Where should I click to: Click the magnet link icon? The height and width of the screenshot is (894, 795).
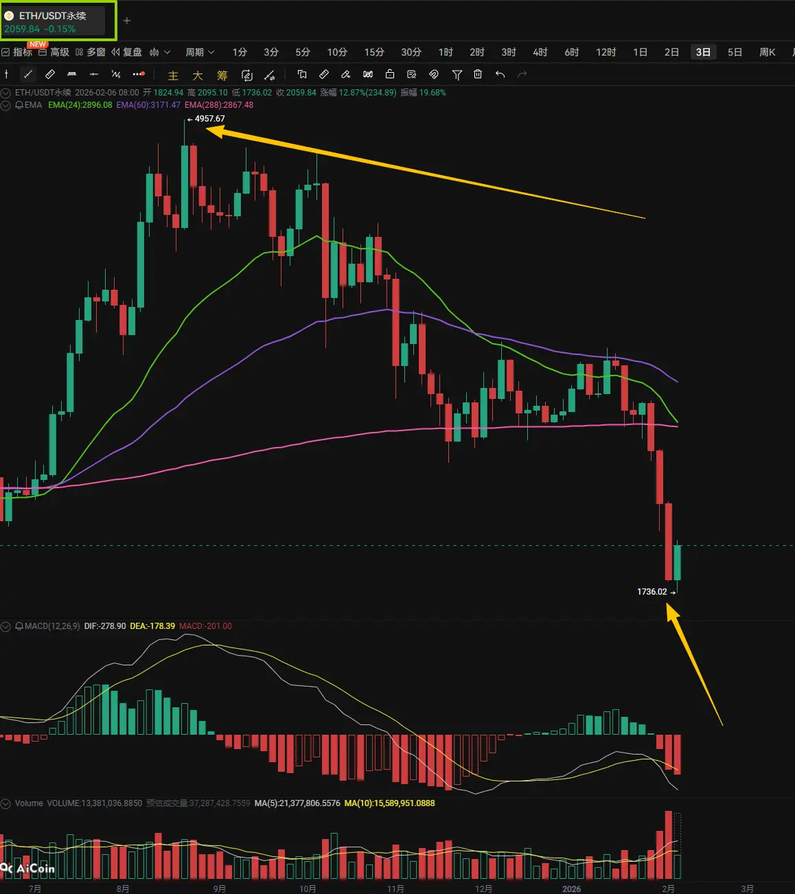pos(434,74)
